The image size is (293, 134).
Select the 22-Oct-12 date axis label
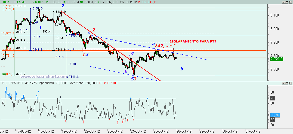(92, 131)
